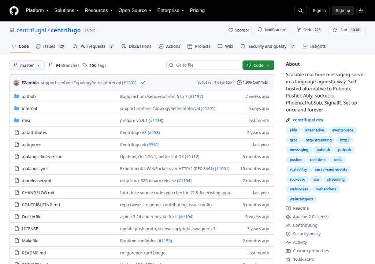
Task: View the 94 Branches link
Action: point(64,65)
